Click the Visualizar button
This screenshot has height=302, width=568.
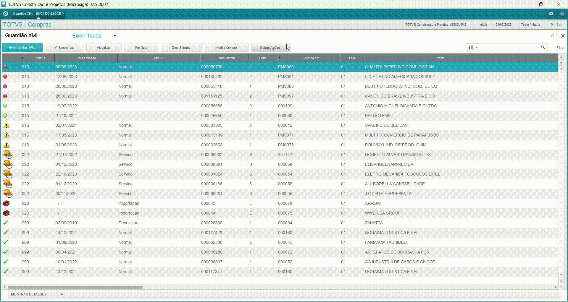[104, 48]
